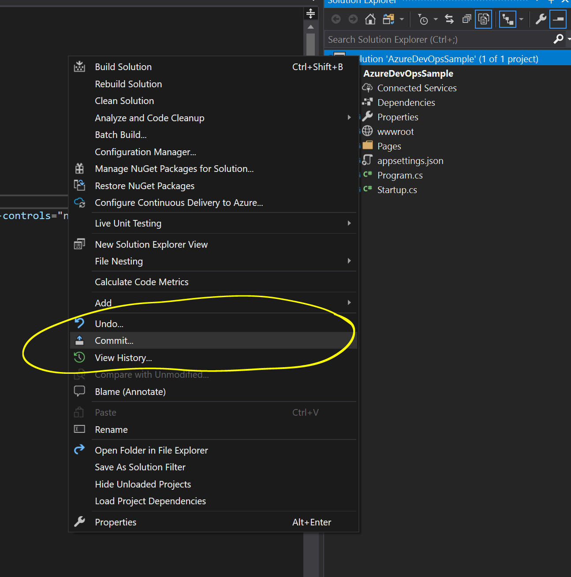The height and width of the screenshot is (577, 571).
Task: Toggle the Show All Files button
Action: [x=484, y=19]
